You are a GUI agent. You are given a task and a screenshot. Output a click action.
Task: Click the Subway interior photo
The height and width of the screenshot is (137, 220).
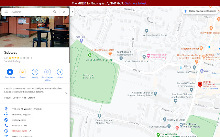coord(34,32)
